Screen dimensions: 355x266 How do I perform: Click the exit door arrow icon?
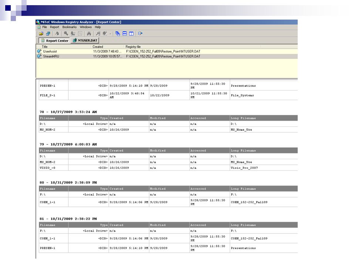click(x=140, y=34)
